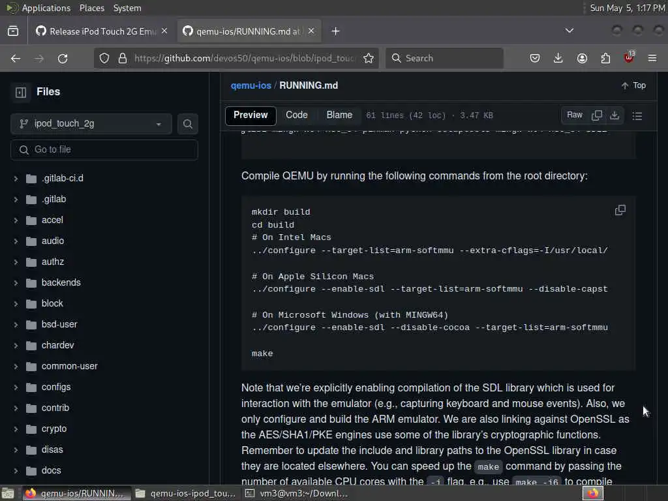
Task: Show site security lock information
Action: pos(122,58)
